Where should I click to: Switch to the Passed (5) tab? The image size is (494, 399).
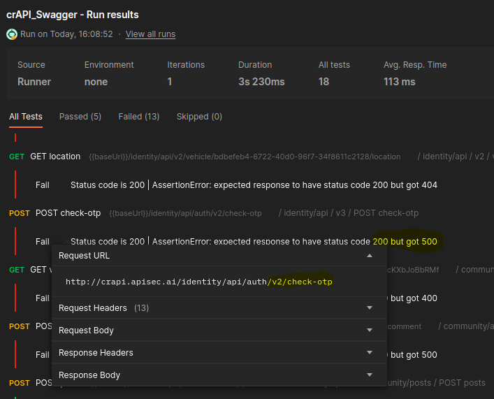pos(80,117)
